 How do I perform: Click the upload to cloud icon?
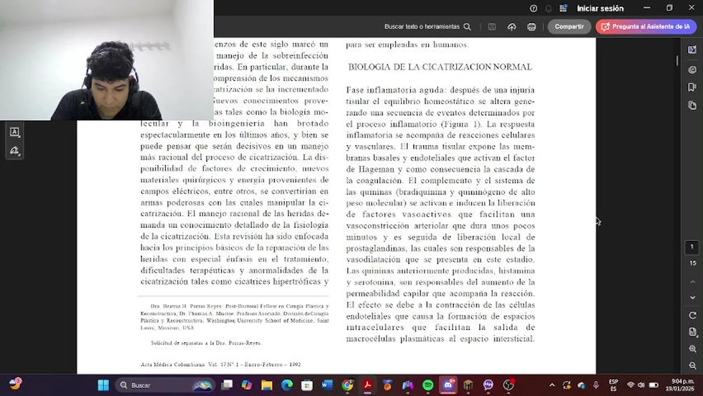512,26
